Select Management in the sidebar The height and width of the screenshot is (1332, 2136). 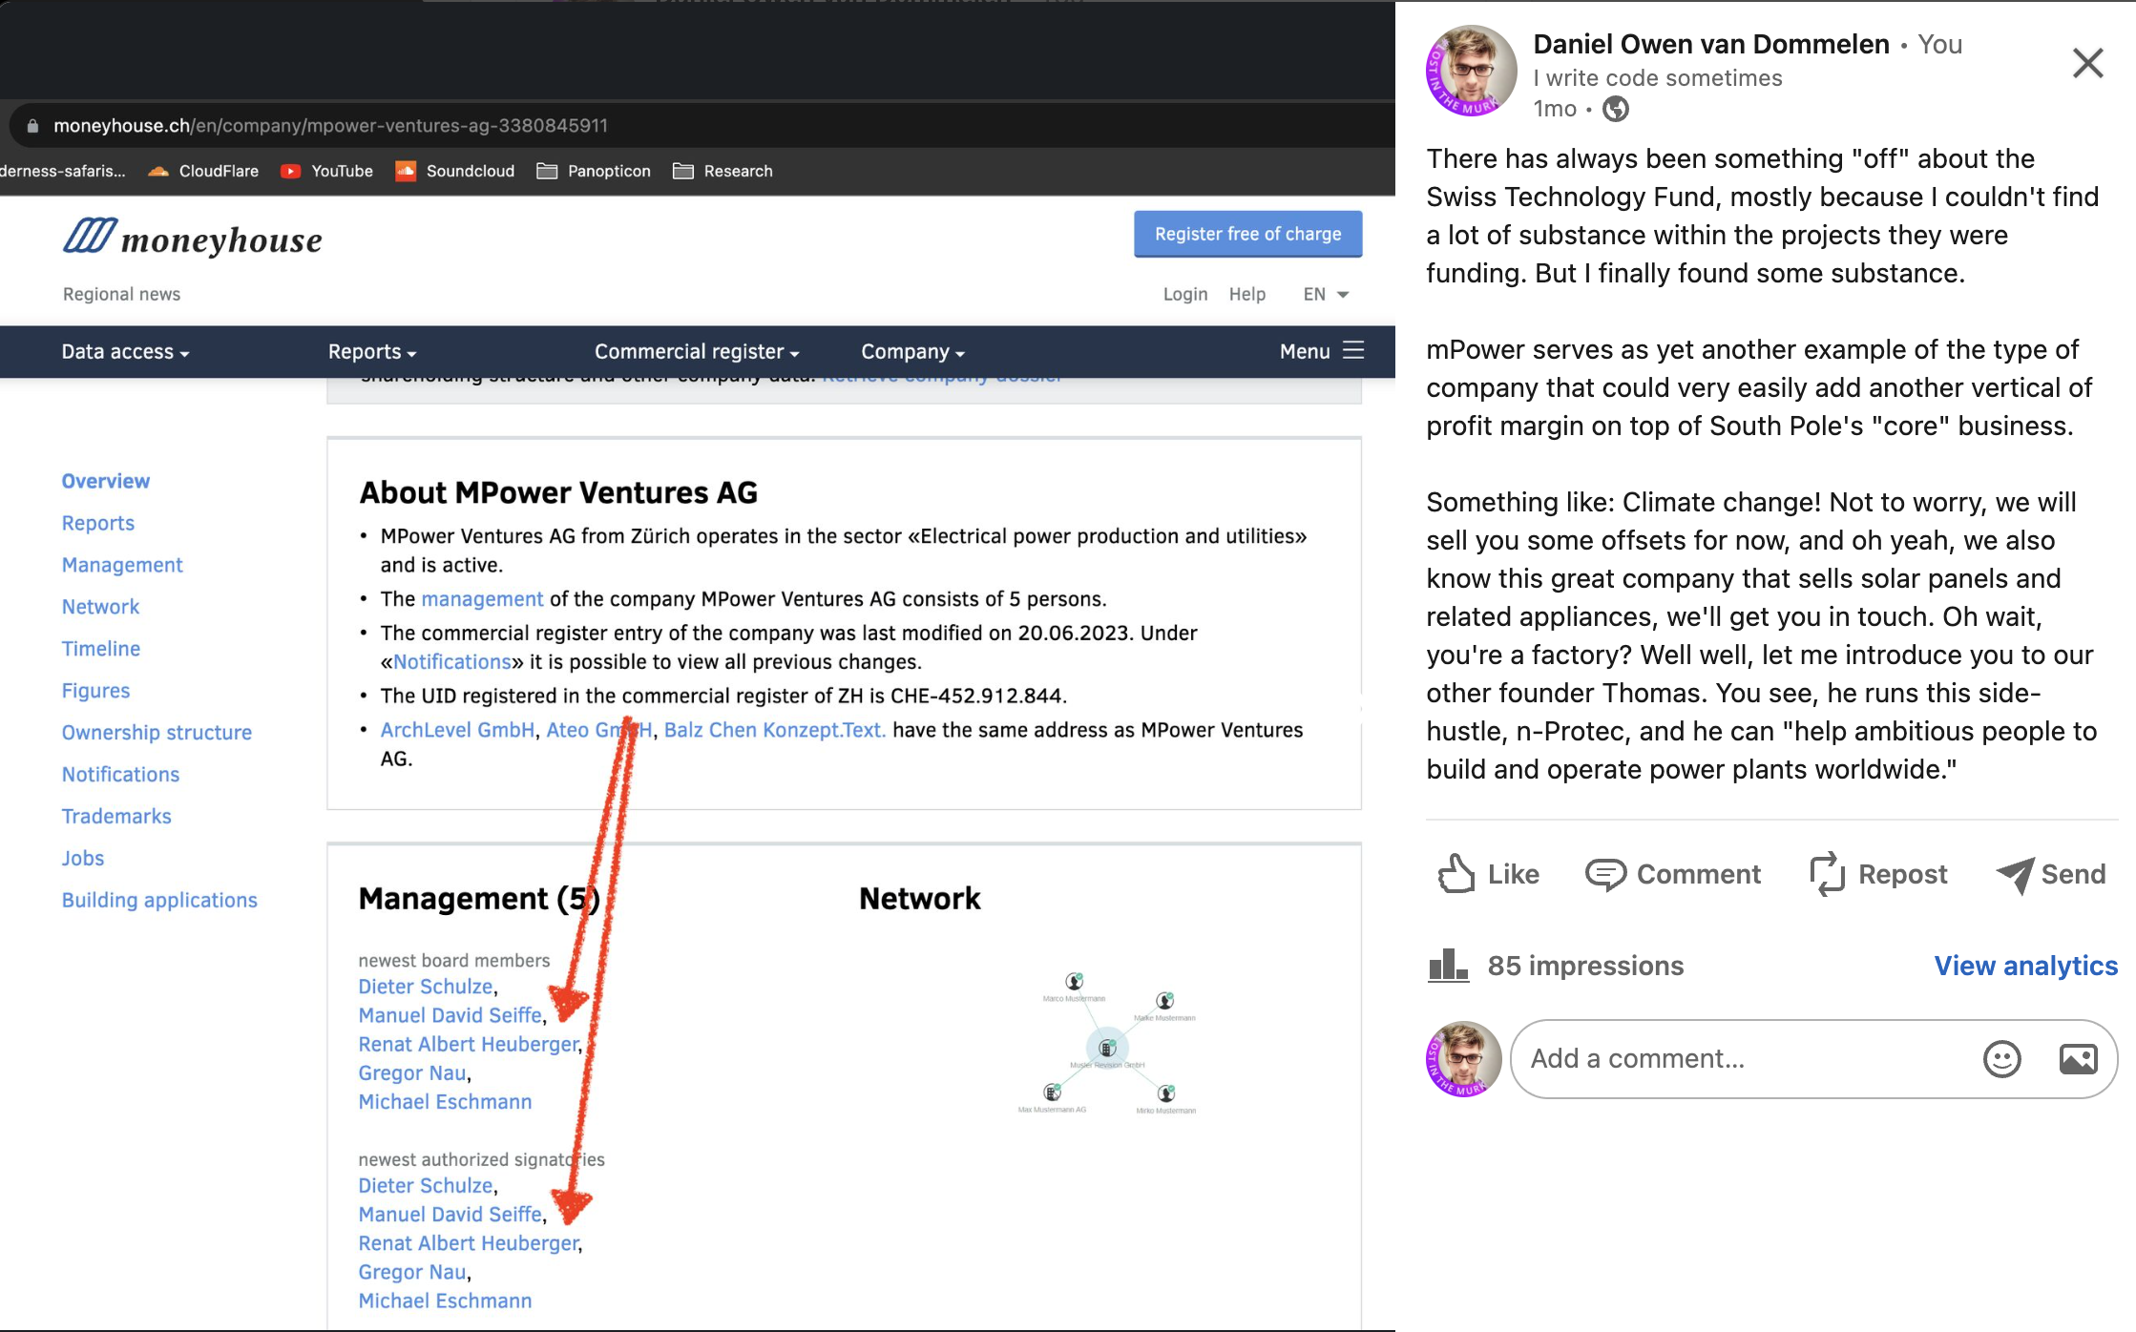[x=122, y=565]
